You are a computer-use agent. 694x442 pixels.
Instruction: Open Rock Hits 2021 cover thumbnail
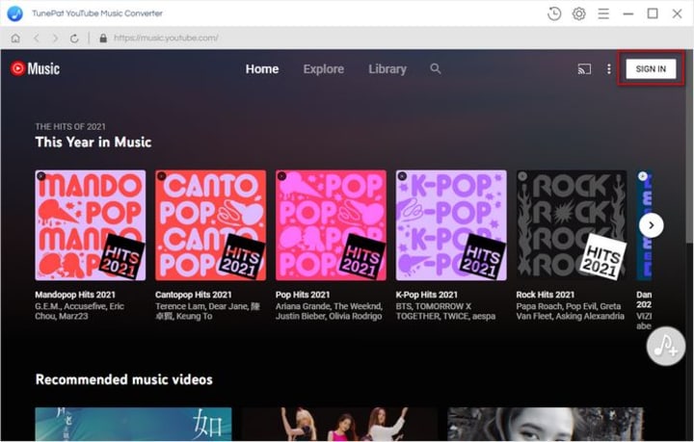coord(572,225)
